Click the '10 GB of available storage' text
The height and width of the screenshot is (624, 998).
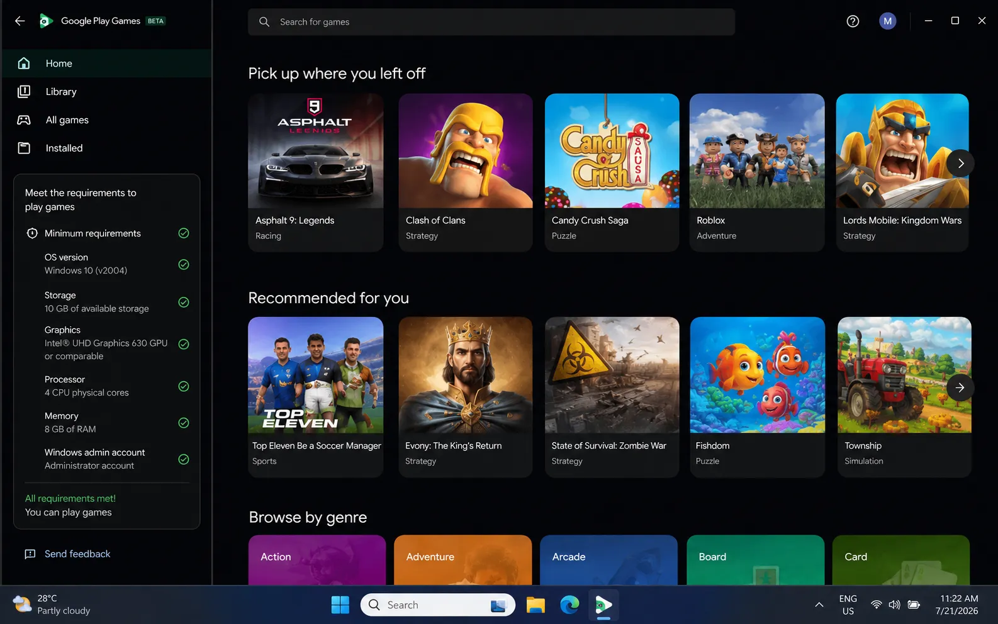click(x=97, y=309)
